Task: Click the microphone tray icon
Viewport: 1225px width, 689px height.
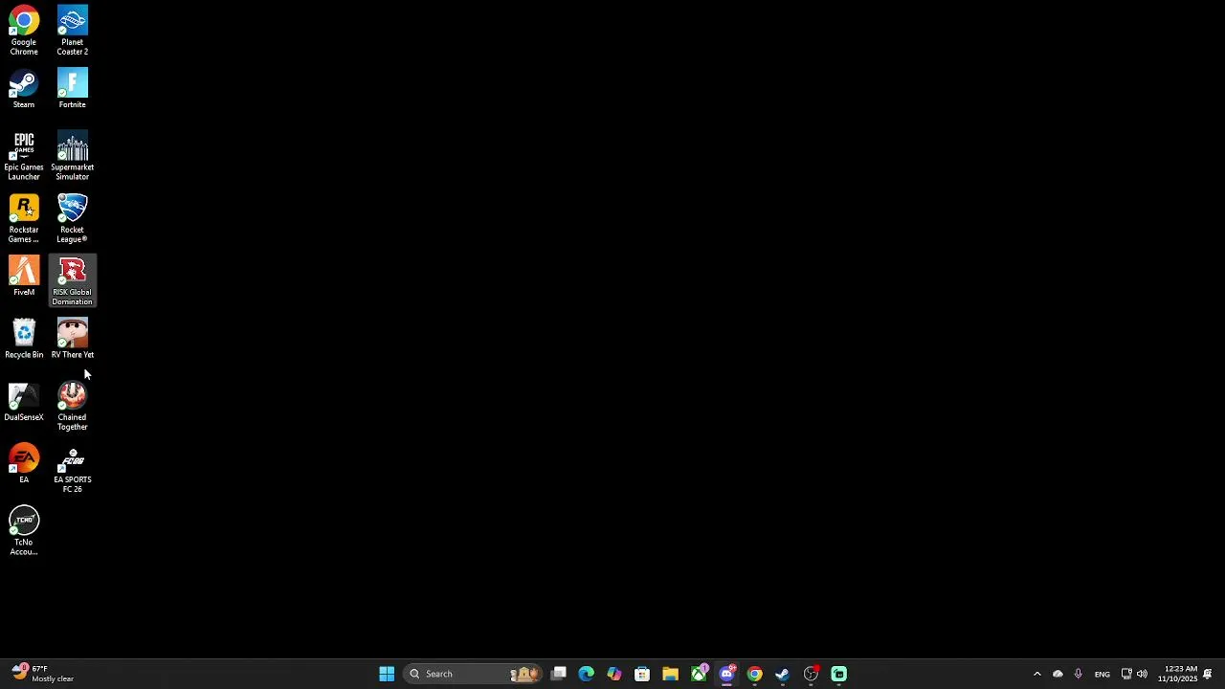Action: 1079,674
